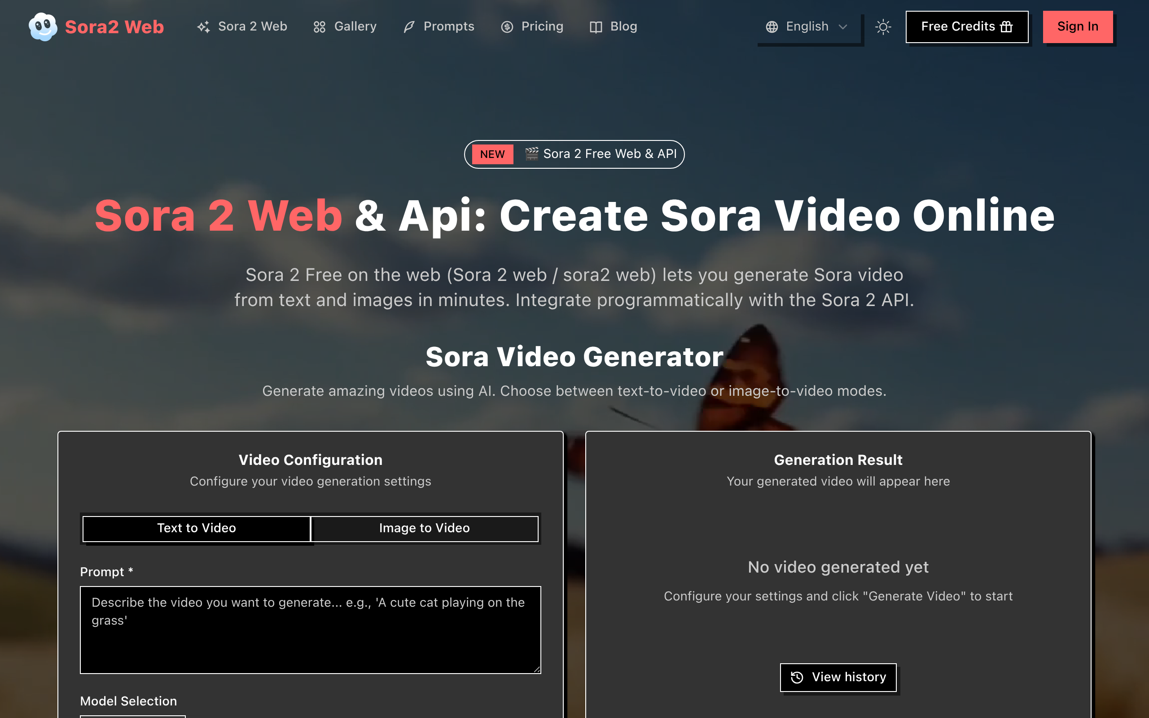This screenshot has width=1149, height=718.
Task: Click the Pricing dollar coin icon
Action: click(x=507, y=27)
